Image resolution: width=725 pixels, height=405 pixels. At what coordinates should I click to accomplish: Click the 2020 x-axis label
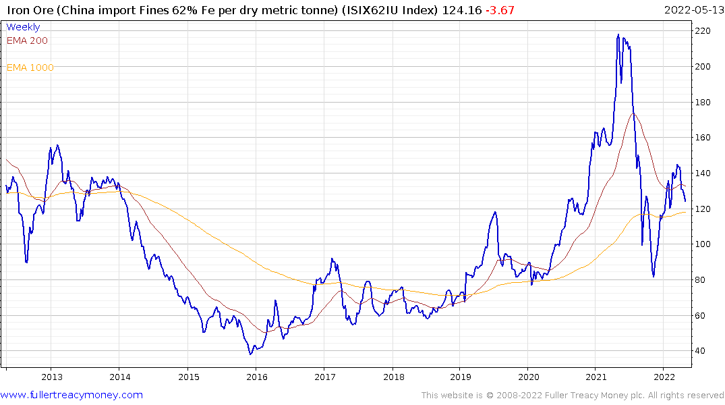pyautogui.click(x=529, y=377)
